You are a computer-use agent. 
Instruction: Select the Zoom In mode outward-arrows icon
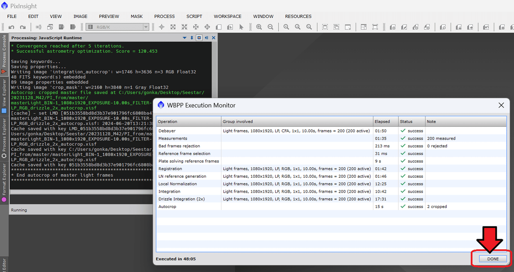(x=173, y=27)
